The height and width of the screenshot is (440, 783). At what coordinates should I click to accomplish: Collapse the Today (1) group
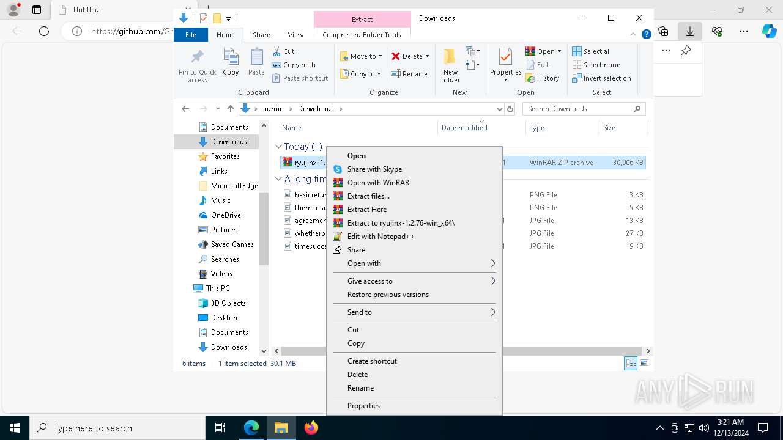tap(278, 147)
